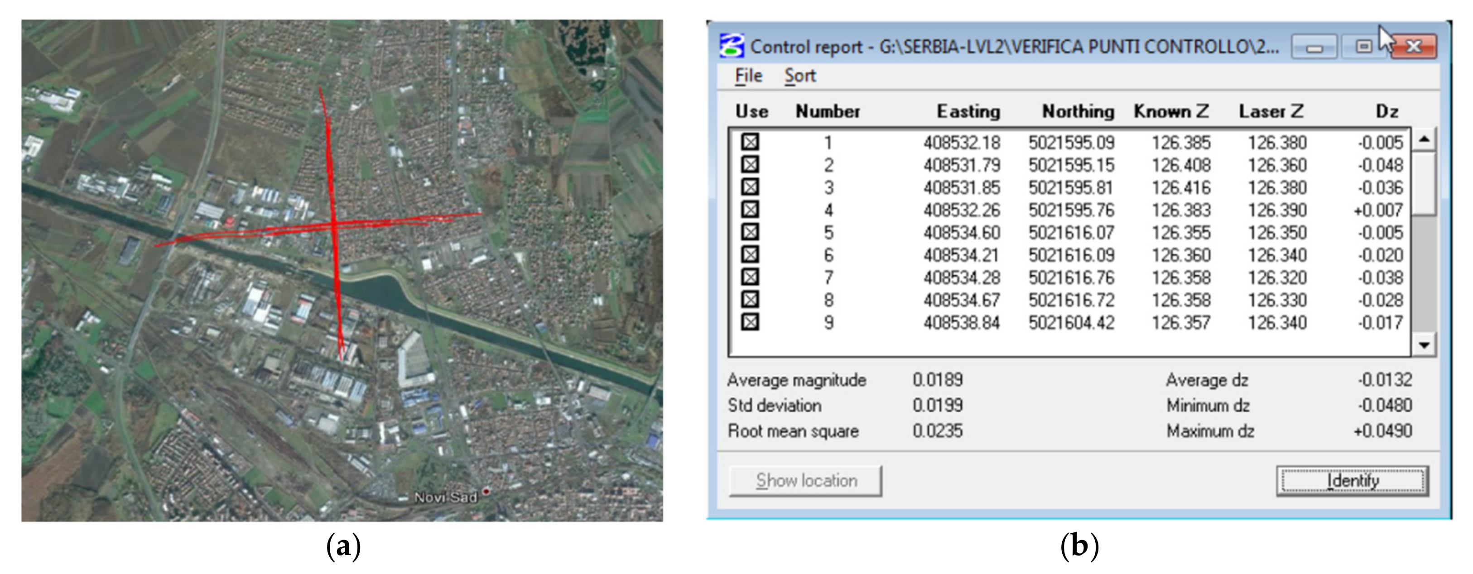Click the Minimum dz value -0.0480
Image resolution: width=1473 pixels, height=574 pixels.
(1385, 405)
